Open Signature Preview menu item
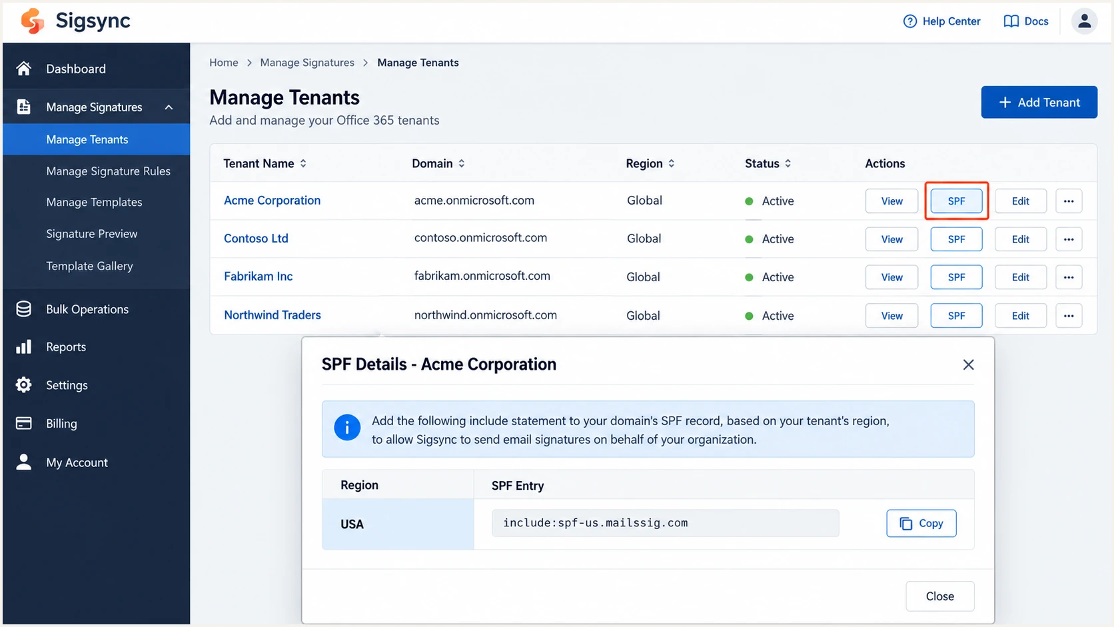 tap(91, 234)
